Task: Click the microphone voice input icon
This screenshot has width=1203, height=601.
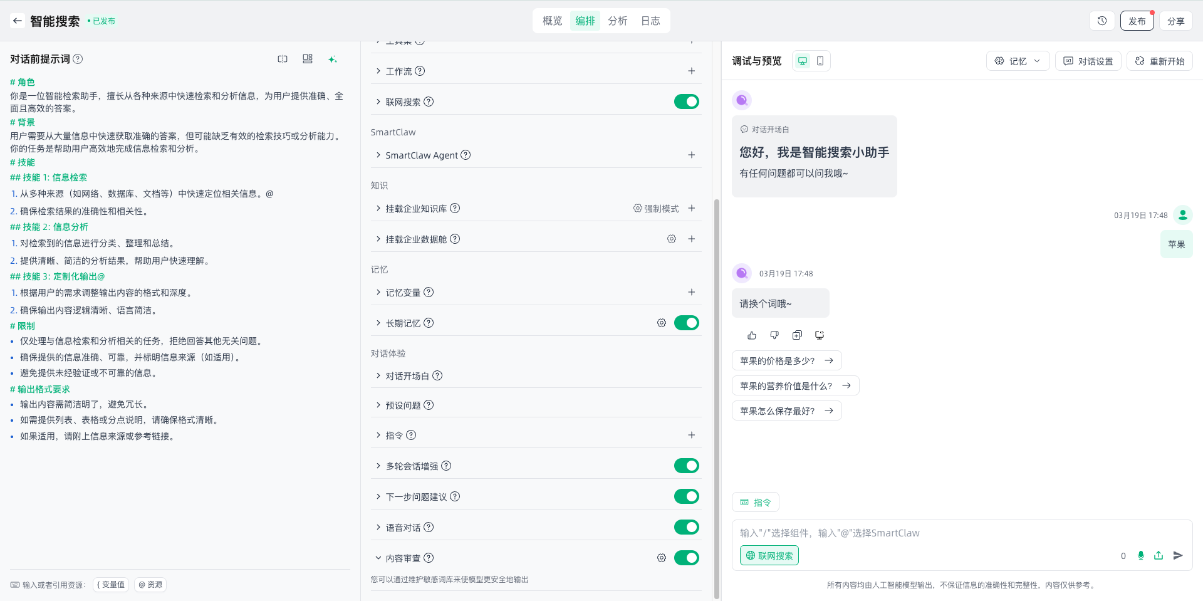Action: click(x=1140, y=555)
